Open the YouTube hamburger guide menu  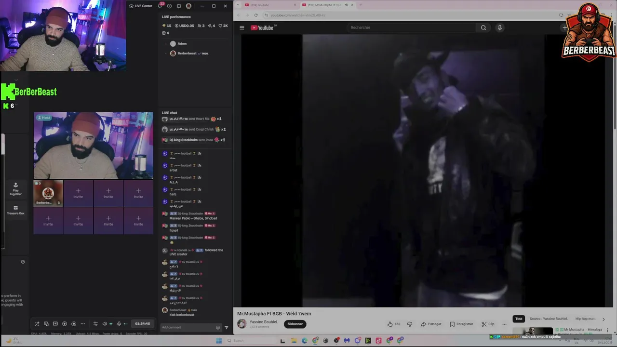tap(242, 27)
